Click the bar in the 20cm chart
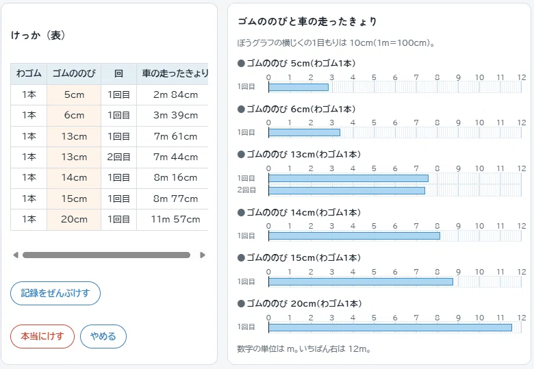534x369 pixels. (x=390, y=327)
